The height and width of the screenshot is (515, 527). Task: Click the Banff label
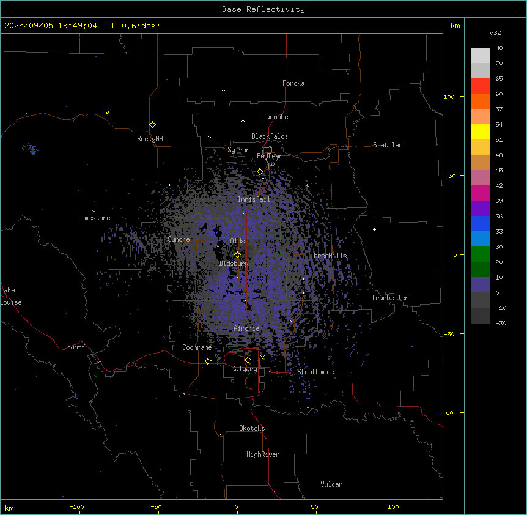click(76, 347)
